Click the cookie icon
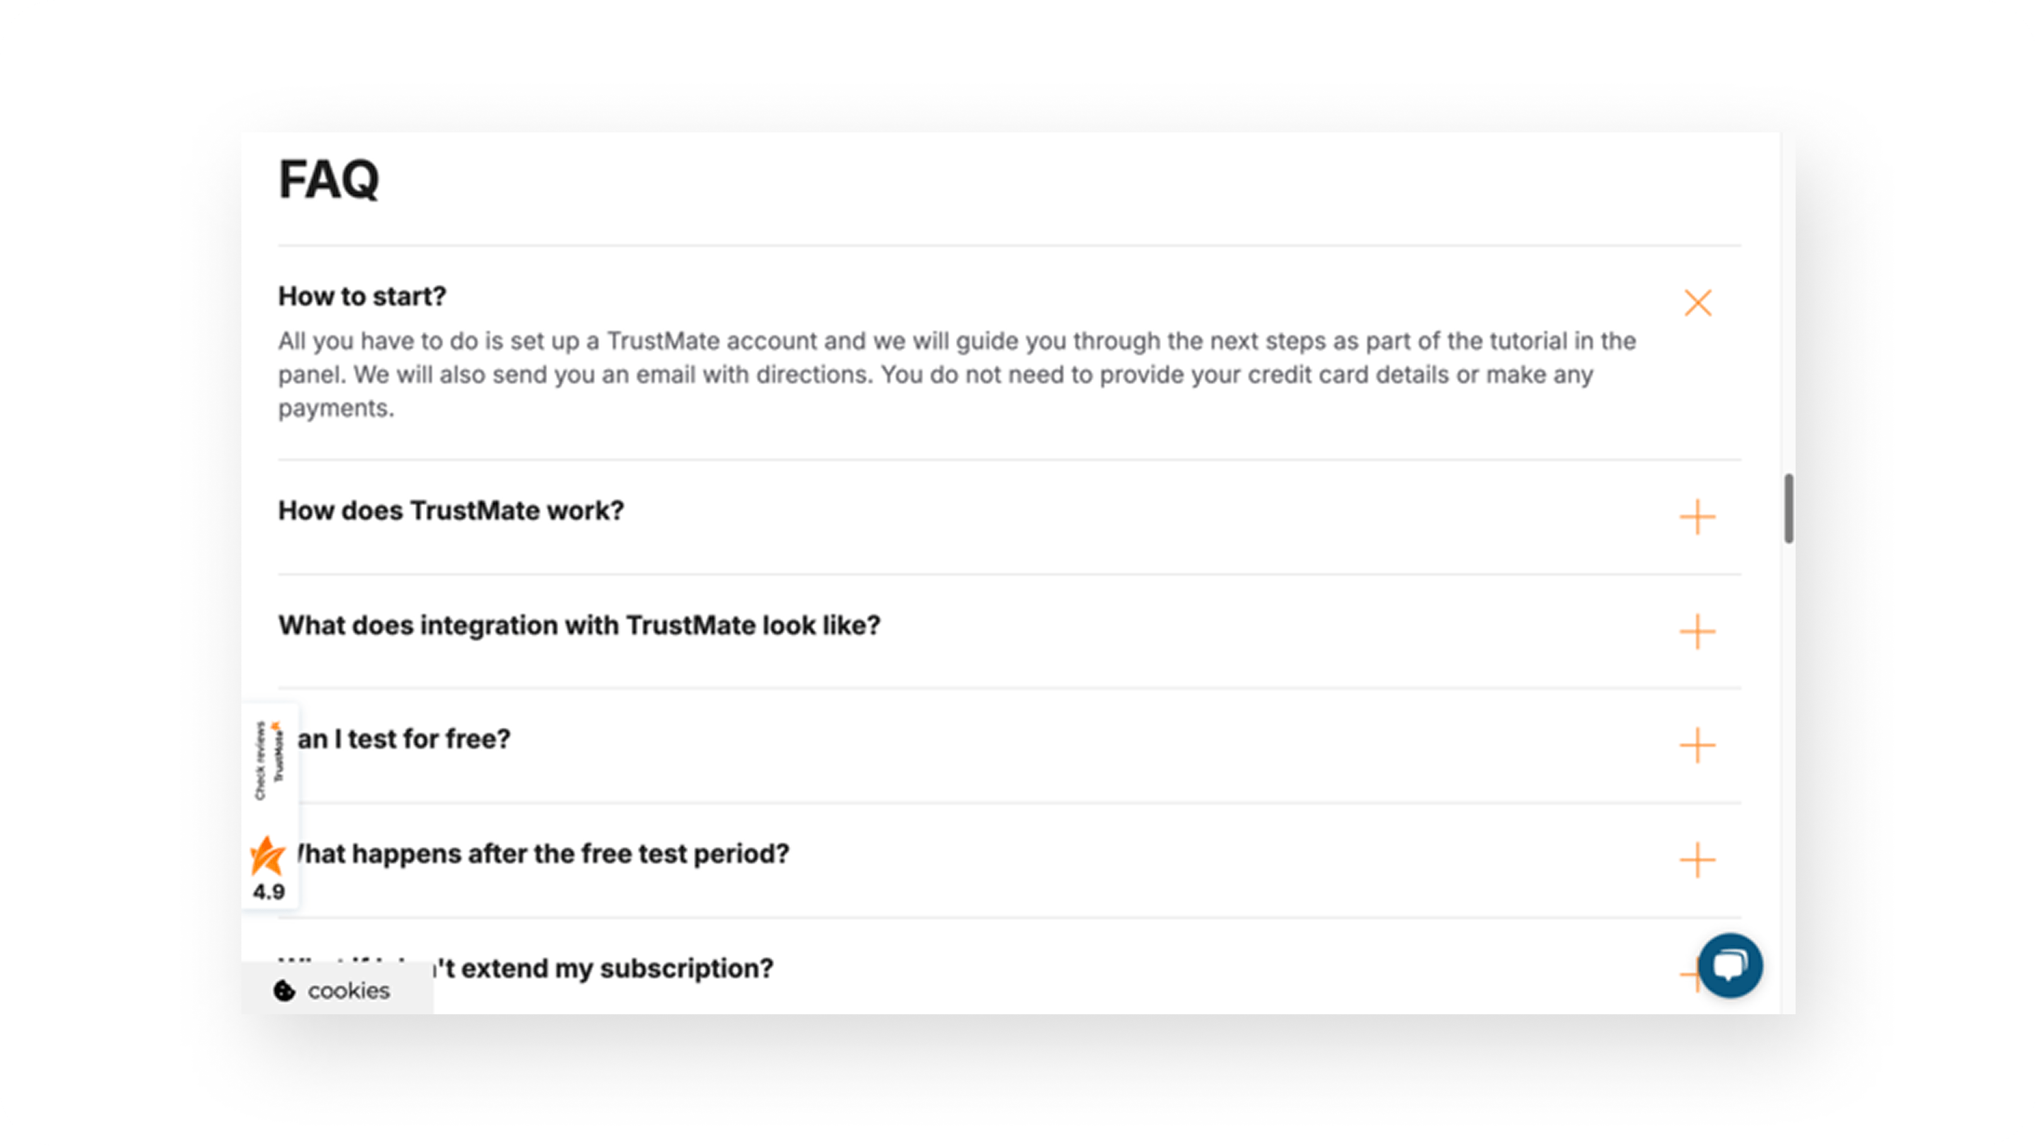This screenshot has width=2037, height=1146. point(284,990)
